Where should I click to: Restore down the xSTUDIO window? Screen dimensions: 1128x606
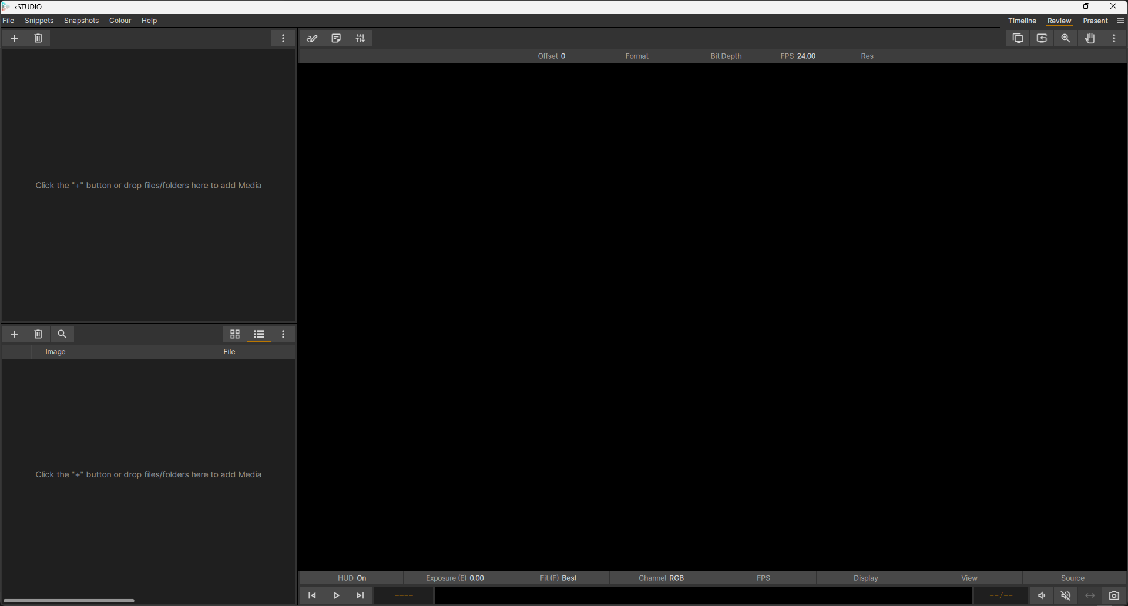pyautogui.click(x=1086, y=6)
